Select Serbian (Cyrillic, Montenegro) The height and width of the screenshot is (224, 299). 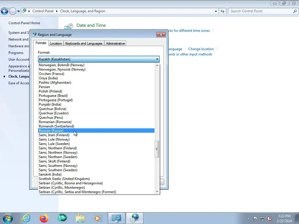[96, 188]
